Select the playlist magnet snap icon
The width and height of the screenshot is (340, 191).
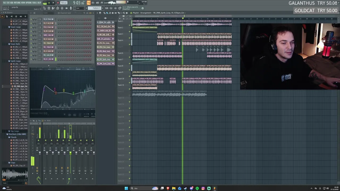click(100, 13)
